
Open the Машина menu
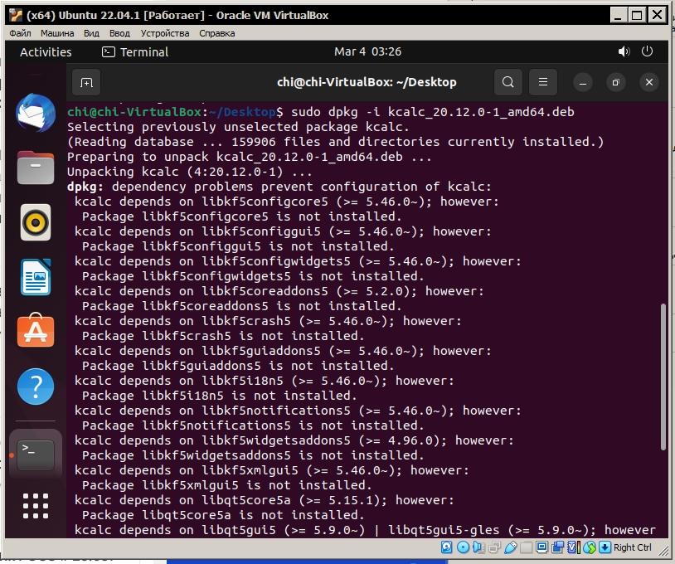tap(57, 33)
